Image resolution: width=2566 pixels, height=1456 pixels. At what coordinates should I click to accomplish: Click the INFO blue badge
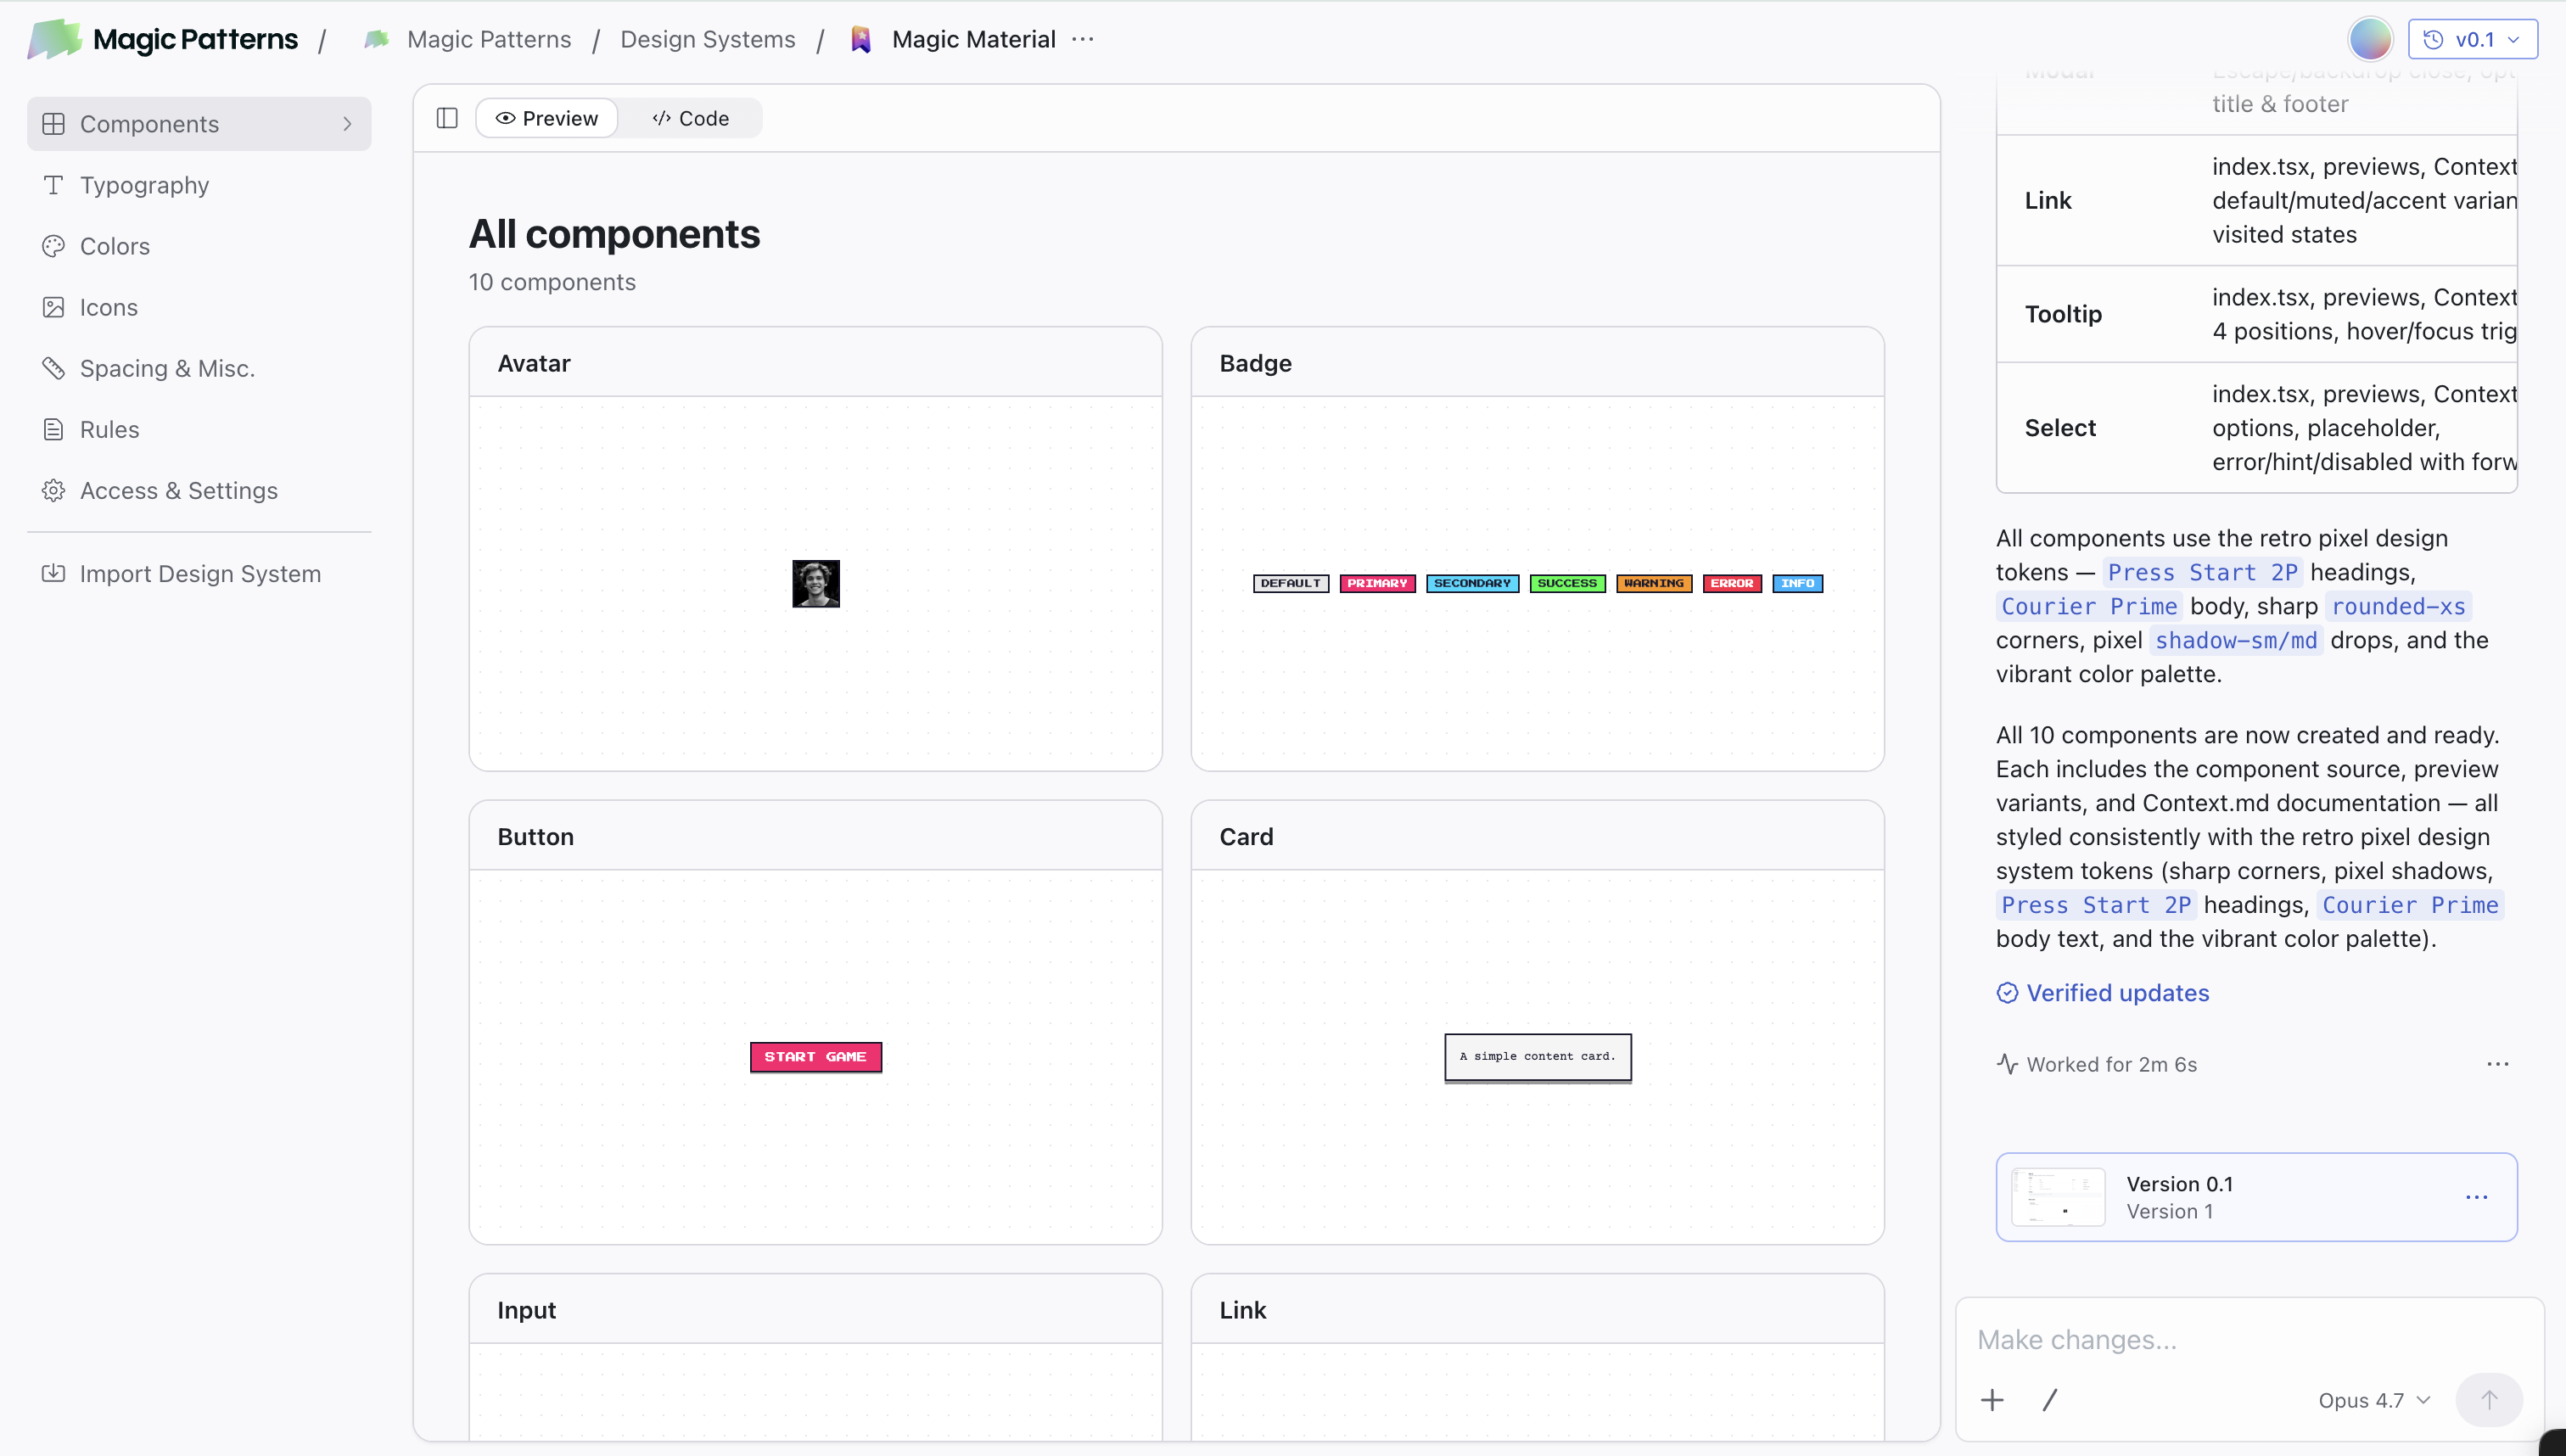click(1797, 583)
